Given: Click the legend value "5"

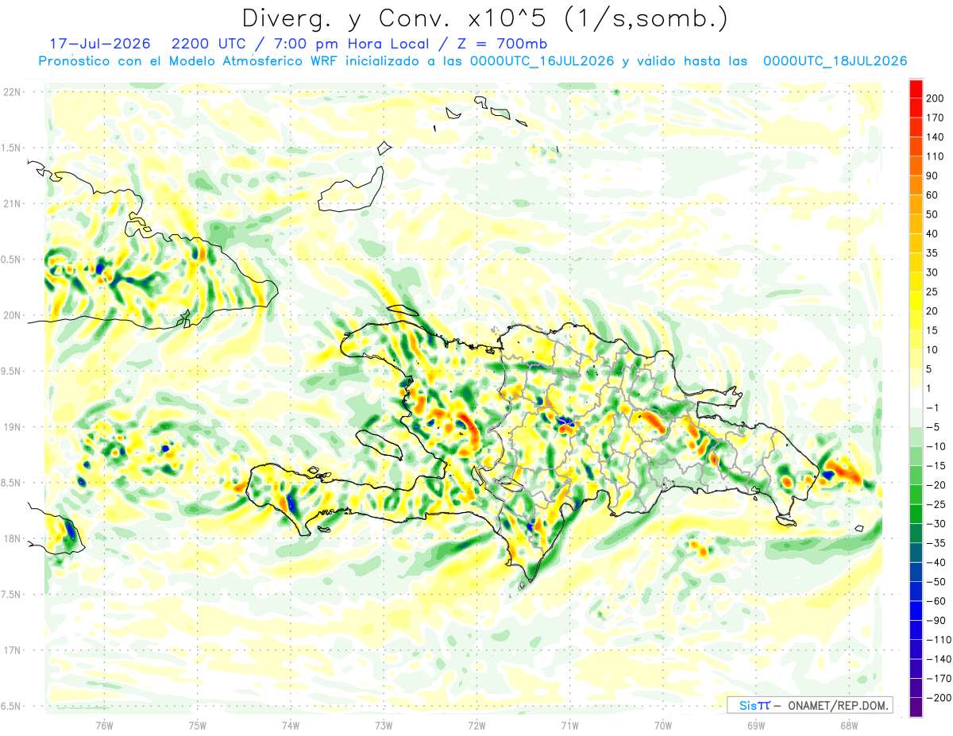Looking at the screenshot, I should (x=930, y=369).
